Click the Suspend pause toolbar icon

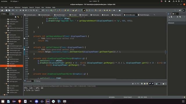(x=23, y=10)
